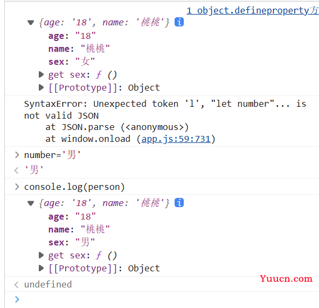Click the '男' returned result line
The height and width of the screenshot is (308, 319).
(34, 170)
